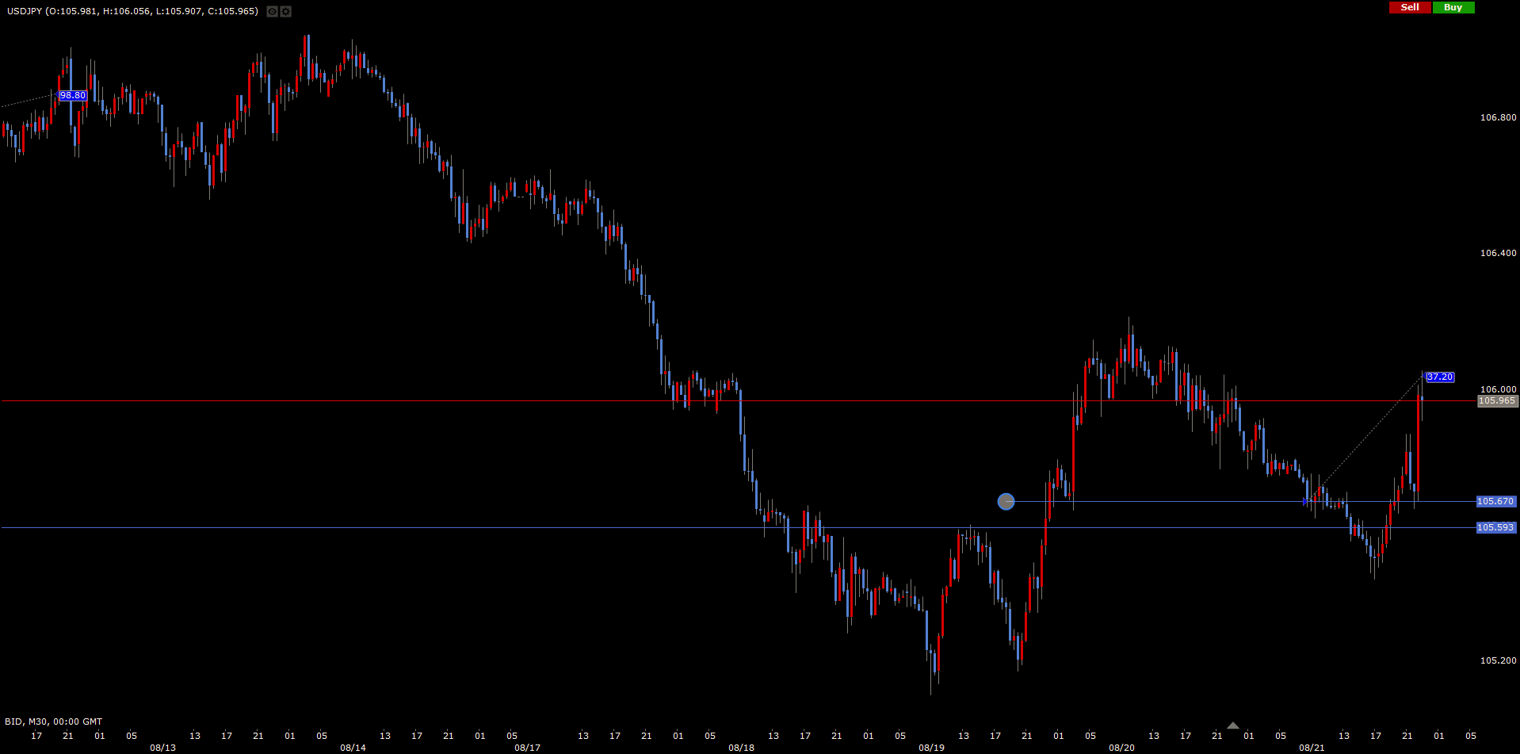Select the 105.670 price level label
The image size is (1520, 754).
(1495, 501)
